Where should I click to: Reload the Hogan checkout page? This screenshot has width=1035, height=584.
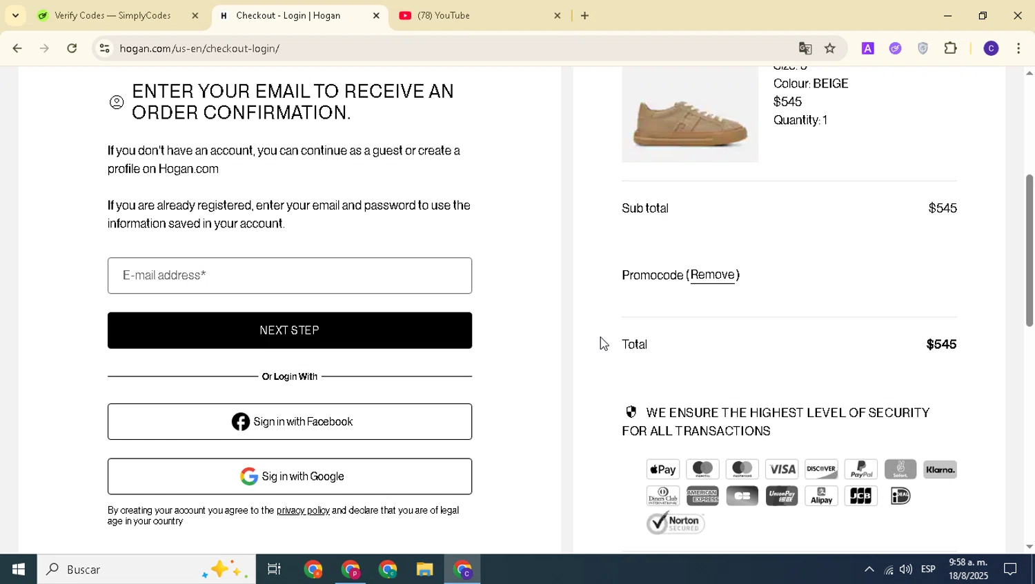click(72, 48)
